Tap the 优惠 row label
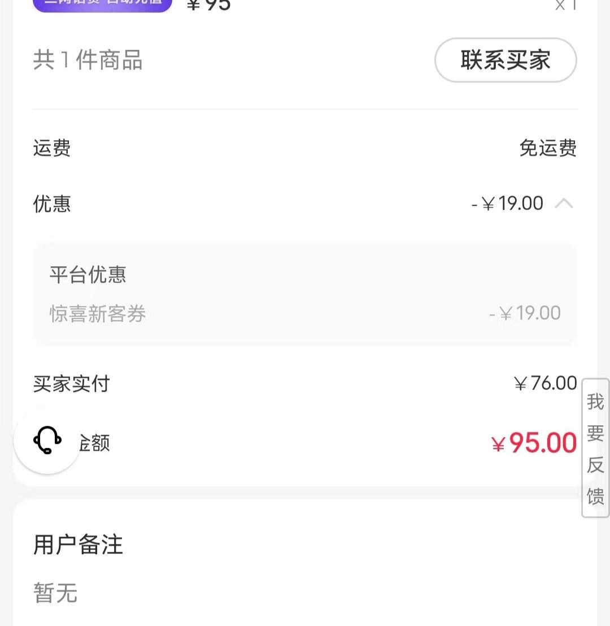Image resolution: width=610 pixels, height=626 pixels. click(52, 204)
